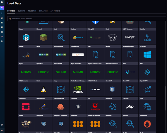Open the PHP-FPM source tile
This screenshot has width=167, height=133.
coord(130,105)
